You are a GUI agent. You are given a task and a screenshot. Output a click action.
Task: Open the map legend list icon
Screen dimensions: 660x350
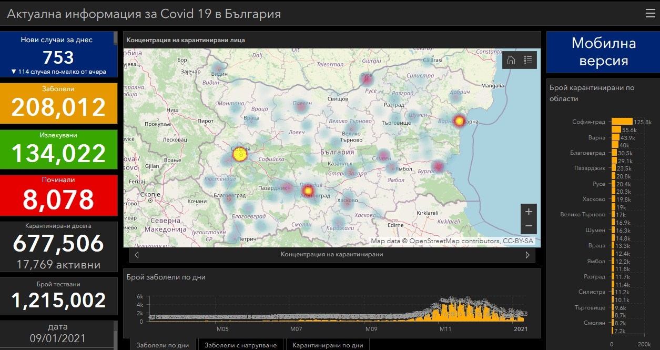pos(528,60)
